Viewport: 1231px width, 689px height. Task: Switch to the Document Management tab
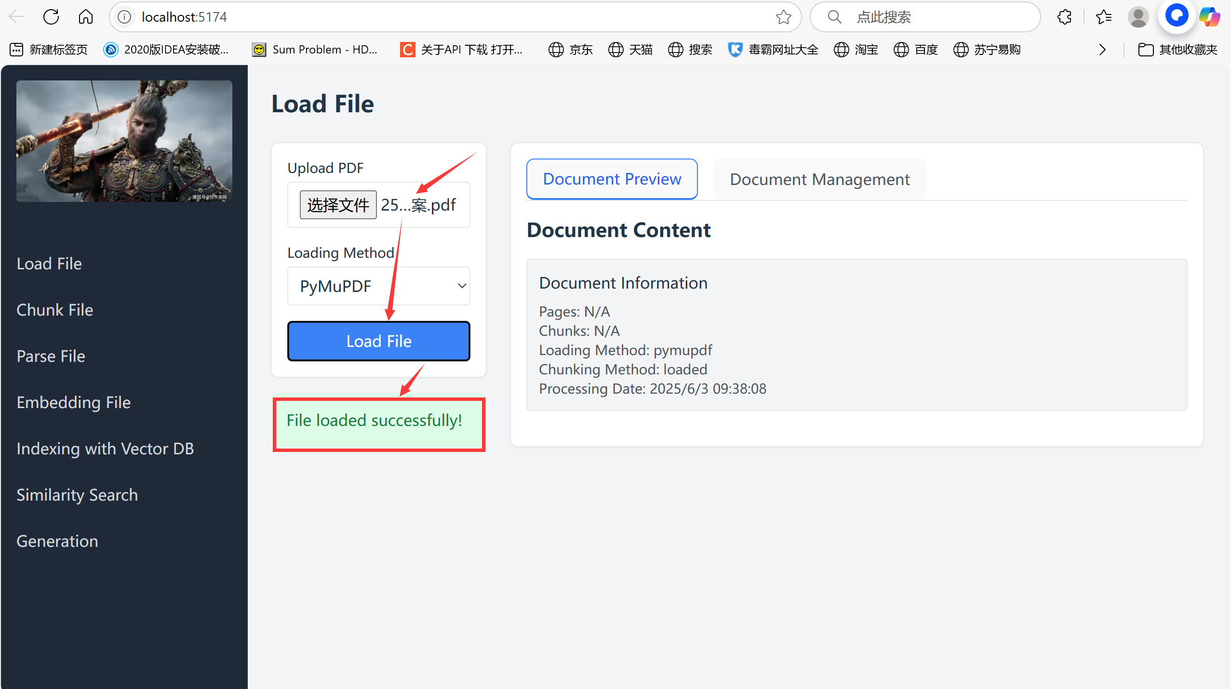pos(819,179)
